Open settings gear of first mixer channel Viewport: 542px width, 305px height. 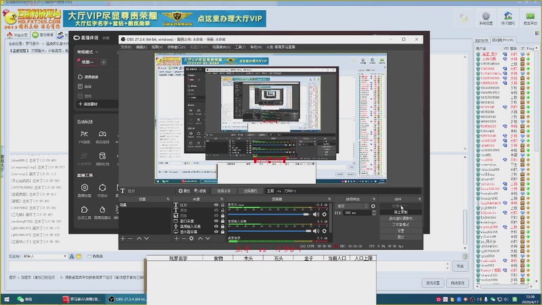(x=325, y=214)
